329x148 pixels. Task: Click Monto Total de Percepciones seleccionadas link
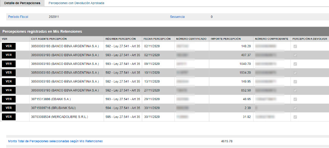click(x=55, y=141)
